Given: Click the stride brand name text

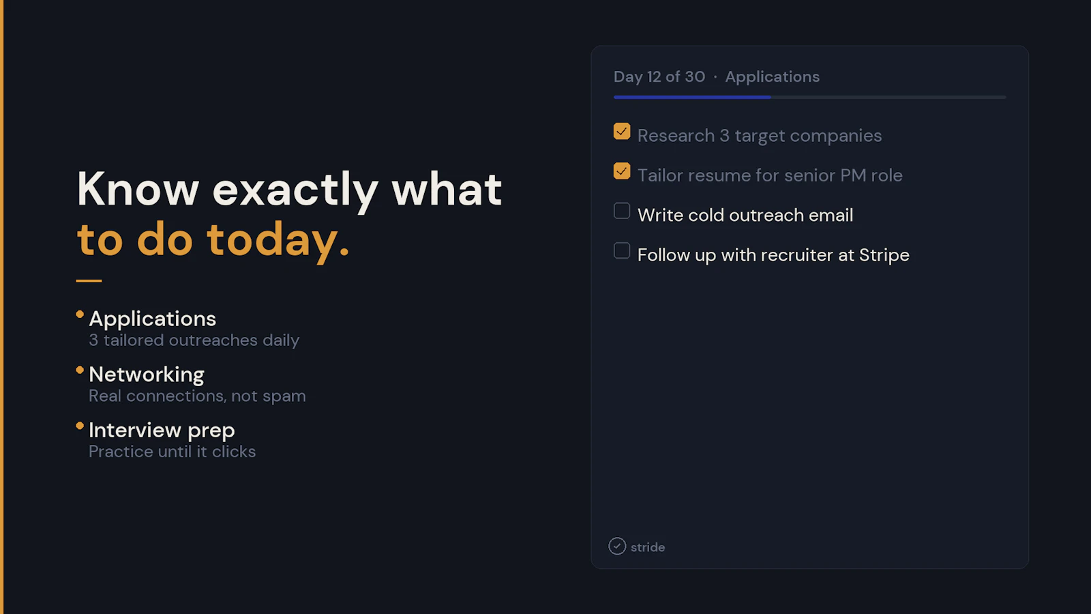Looking at the screenshot, I should point(648,547).
